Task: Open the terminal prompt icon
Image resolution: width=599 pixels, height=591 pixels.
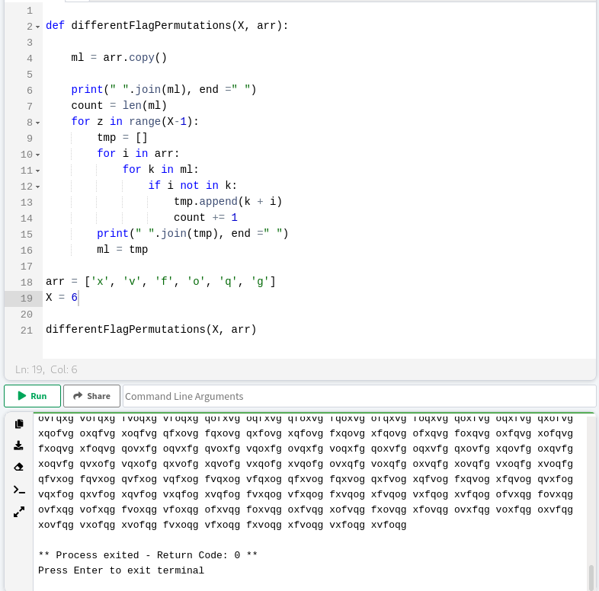Action: (19, 489)
